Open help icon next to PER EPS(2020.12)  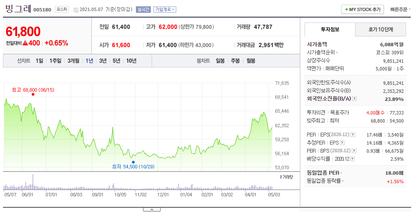click(353, 135)
